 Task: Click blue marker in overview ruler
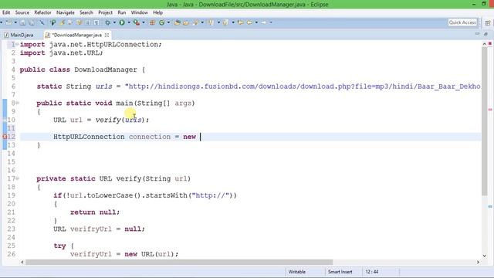[x=490, y=206]
